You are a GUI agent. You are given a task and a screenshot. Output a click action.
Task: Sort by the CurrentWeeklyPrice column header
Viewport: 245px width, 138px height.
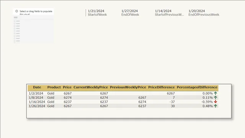(x=91, y=87)
